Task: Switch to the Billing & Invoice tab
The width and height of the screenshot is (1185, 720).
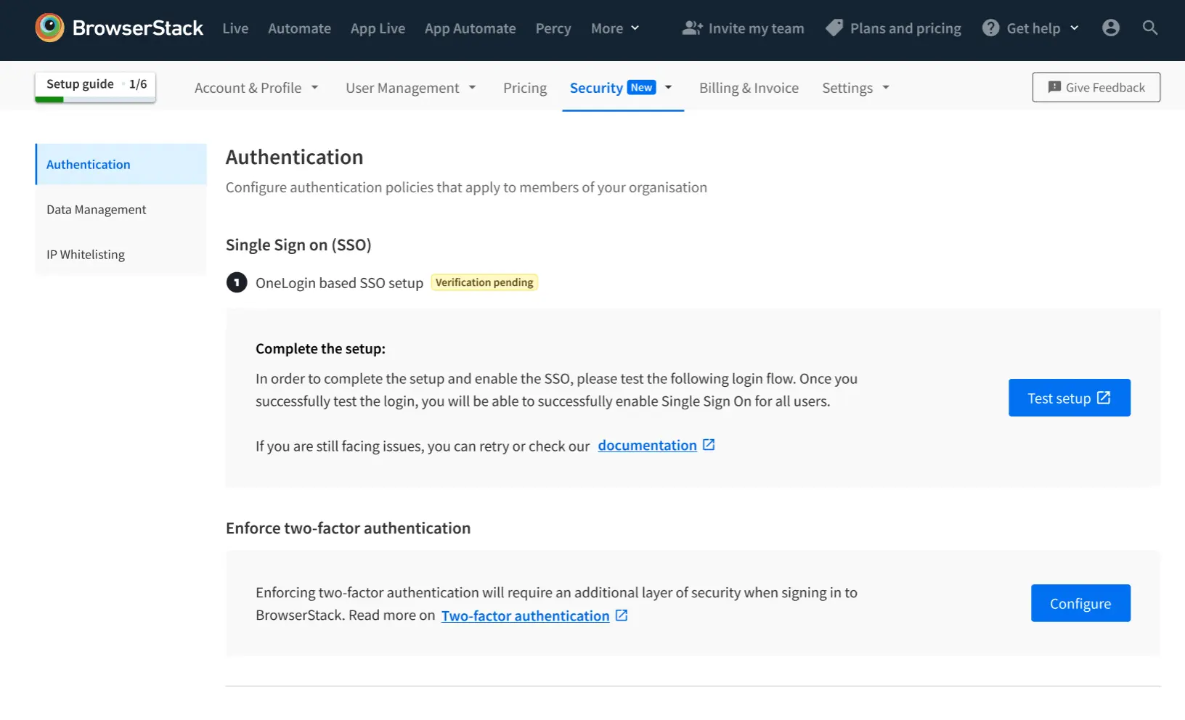Action: coord(749,88)
